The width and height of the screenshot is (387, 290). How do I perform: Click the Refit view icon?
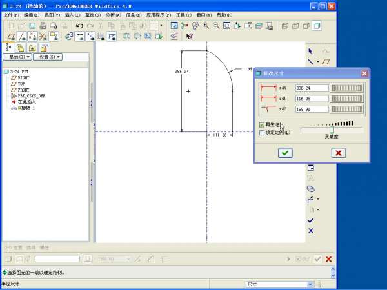[x=226, y=26]
